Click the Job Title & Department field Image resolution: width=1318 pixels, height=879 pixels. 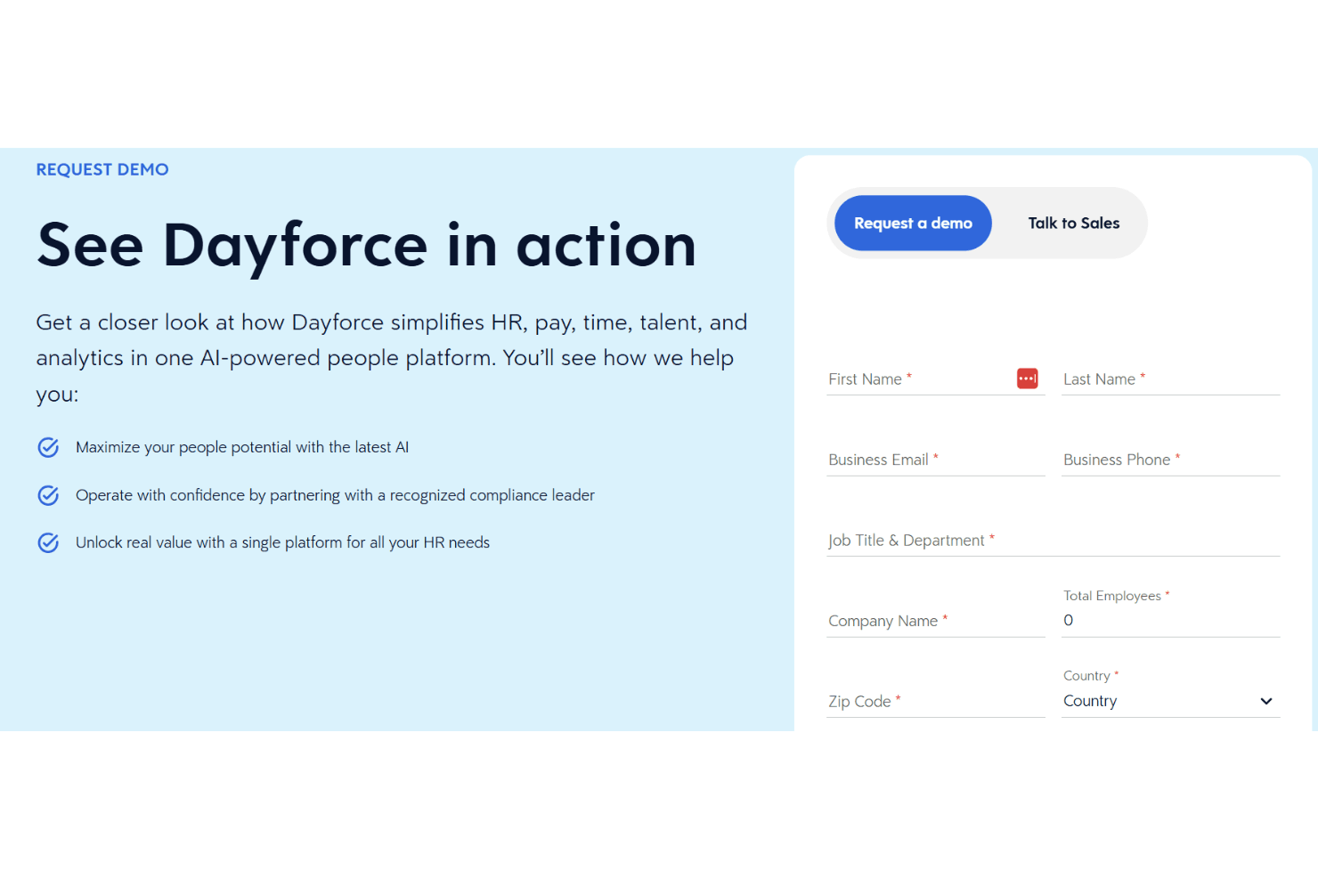pyautogui.click(x=1053, y=541)
